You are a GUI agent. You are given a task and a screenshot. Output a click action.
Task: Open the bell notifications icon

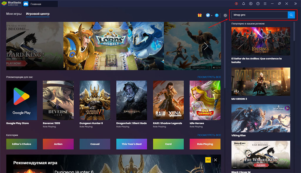(x=243, y=4)
